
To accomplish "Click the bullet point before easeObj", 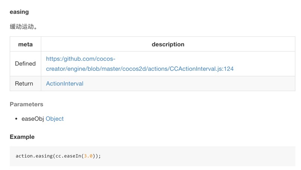I will [x=16, y=119].
